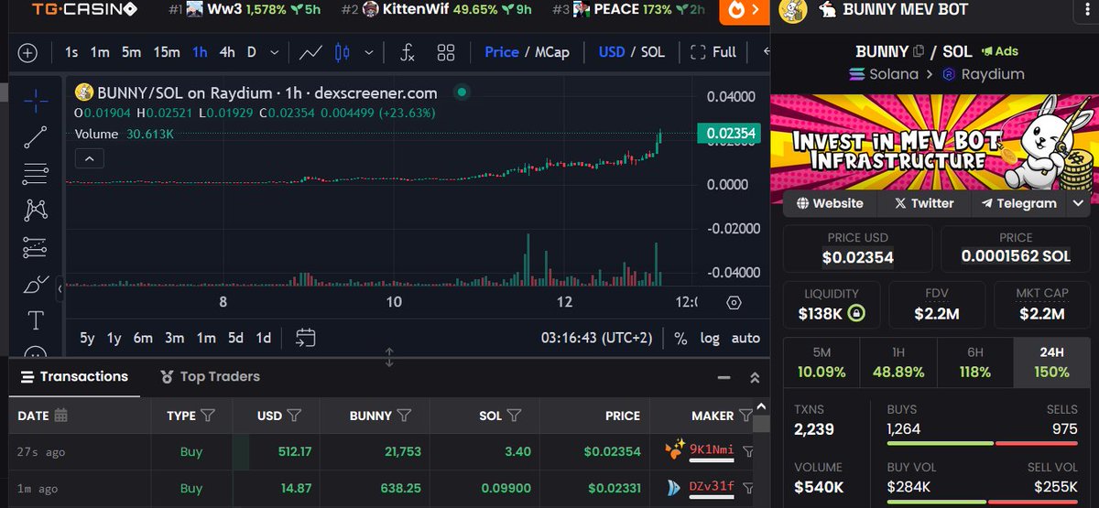Select the brush drawing tool
The width and height of the screenshot is (1099, 508).
pyautogui.click(x=35, y=284)
